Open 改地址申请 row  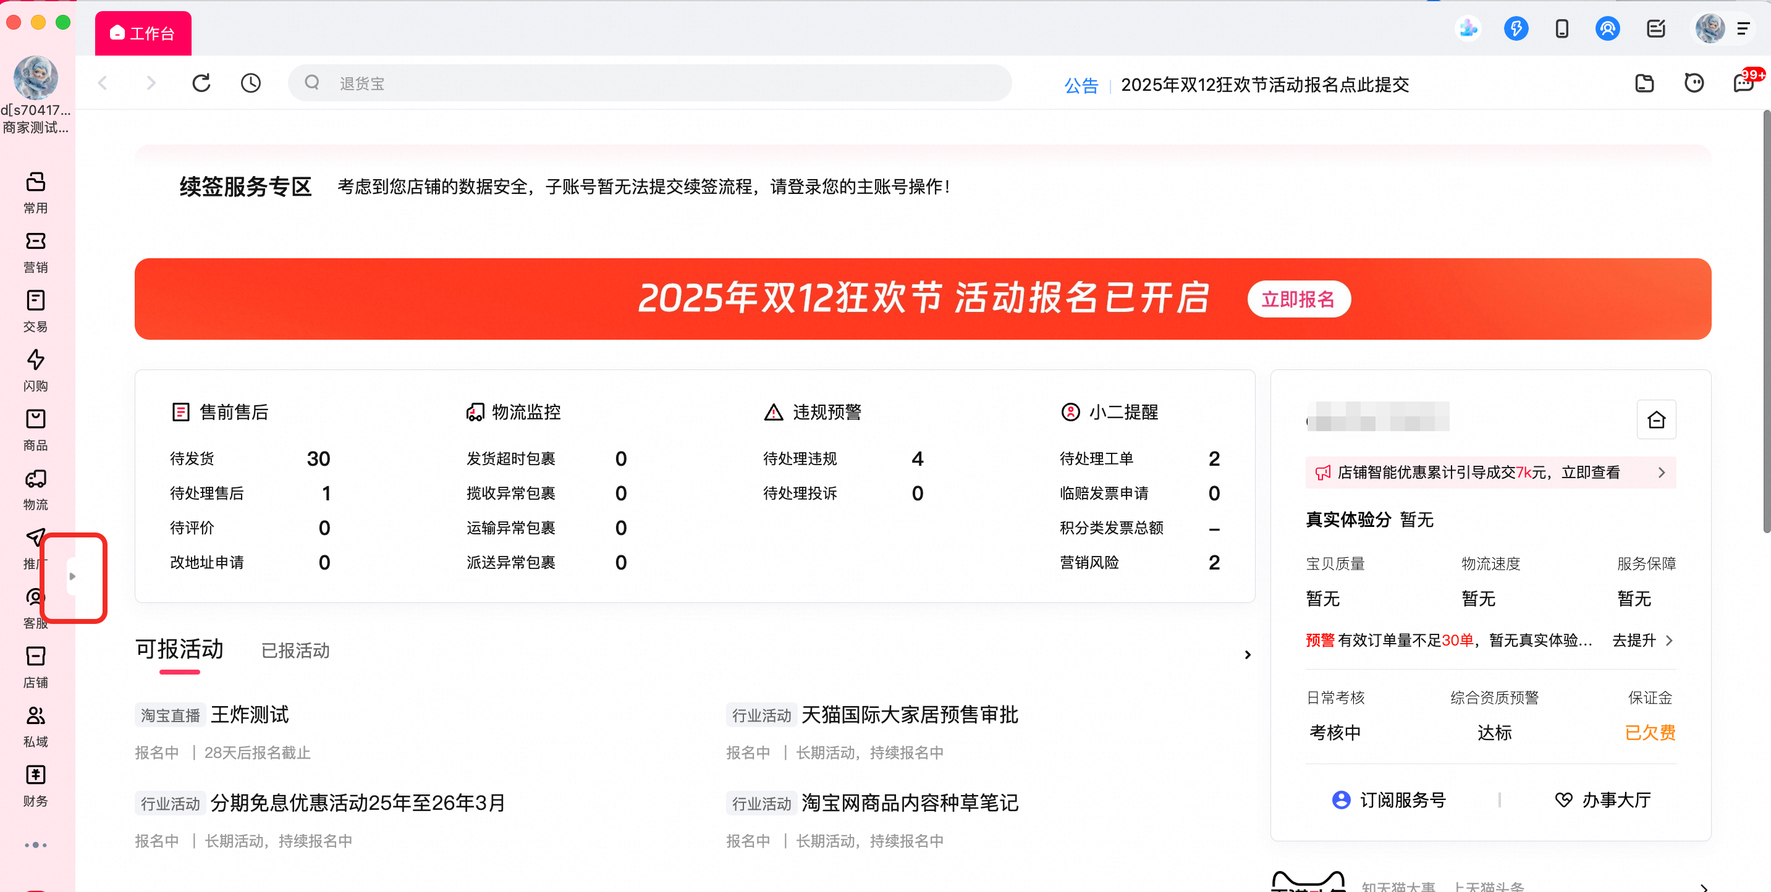(x=250, y=562)
